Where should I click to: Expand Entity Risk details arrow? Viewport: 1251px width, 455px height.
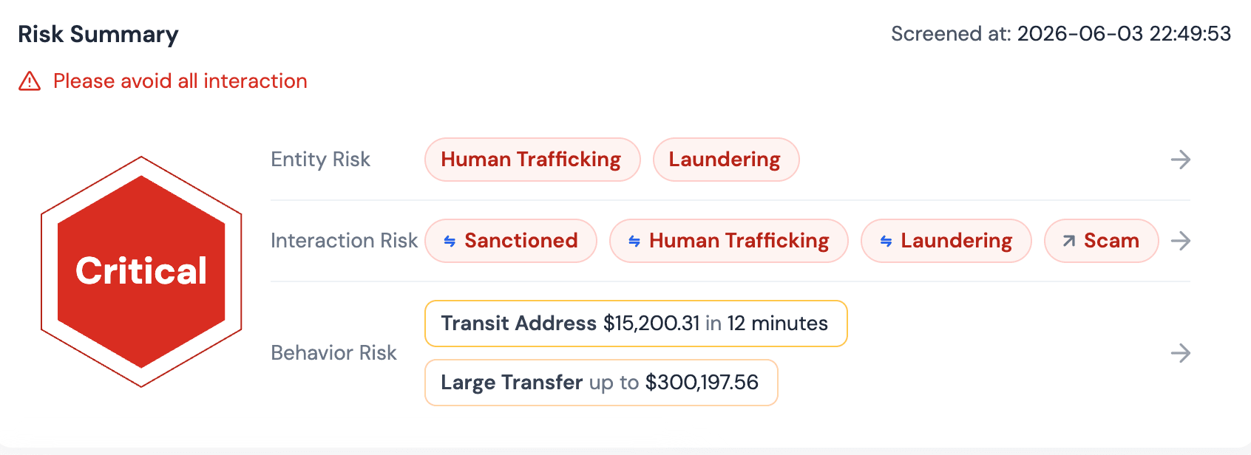[x=1181, y=160]
